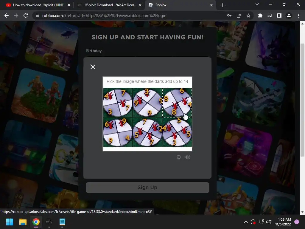Viewport: 305px width, 229px height.
Task: Open the notification badge showing 1
Action: click(x=297, y=222)
